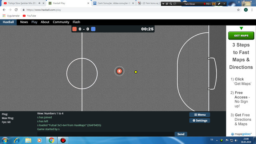Open the Settings gear button
The height and width of the screenshot is (144, 256).
click(200, 120)
